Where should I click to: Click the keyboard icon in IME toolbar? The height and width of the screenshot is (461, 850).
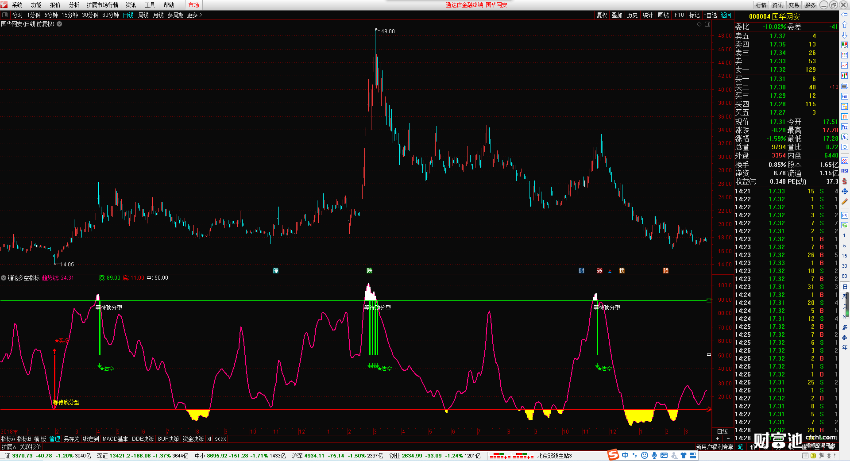click(x=664, y=455)
